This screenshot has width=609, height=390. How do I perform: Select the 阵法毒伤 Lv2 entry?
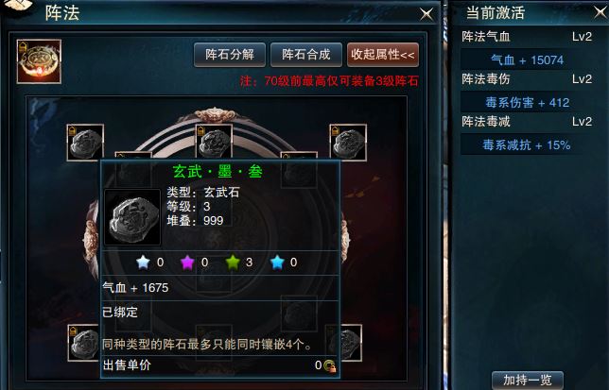(x=527, y=79)
